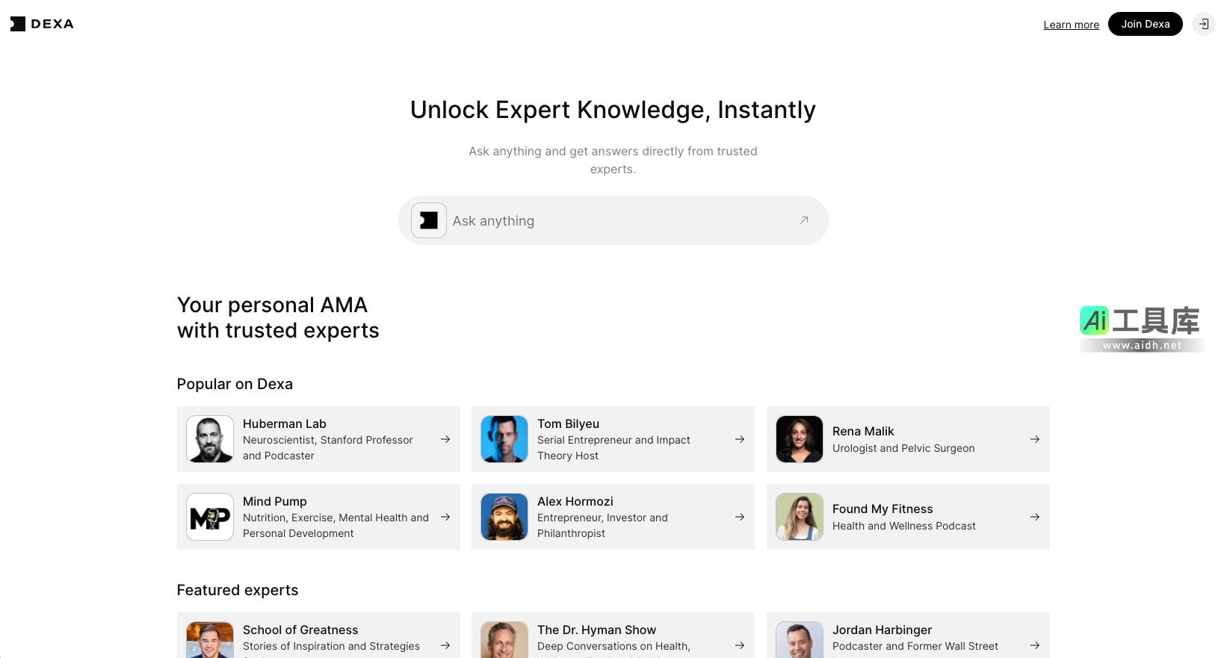Viewport: 1227px width, 658px height.
Task: Click the arrow on Huberman Lab card
Action: (445, 439)
